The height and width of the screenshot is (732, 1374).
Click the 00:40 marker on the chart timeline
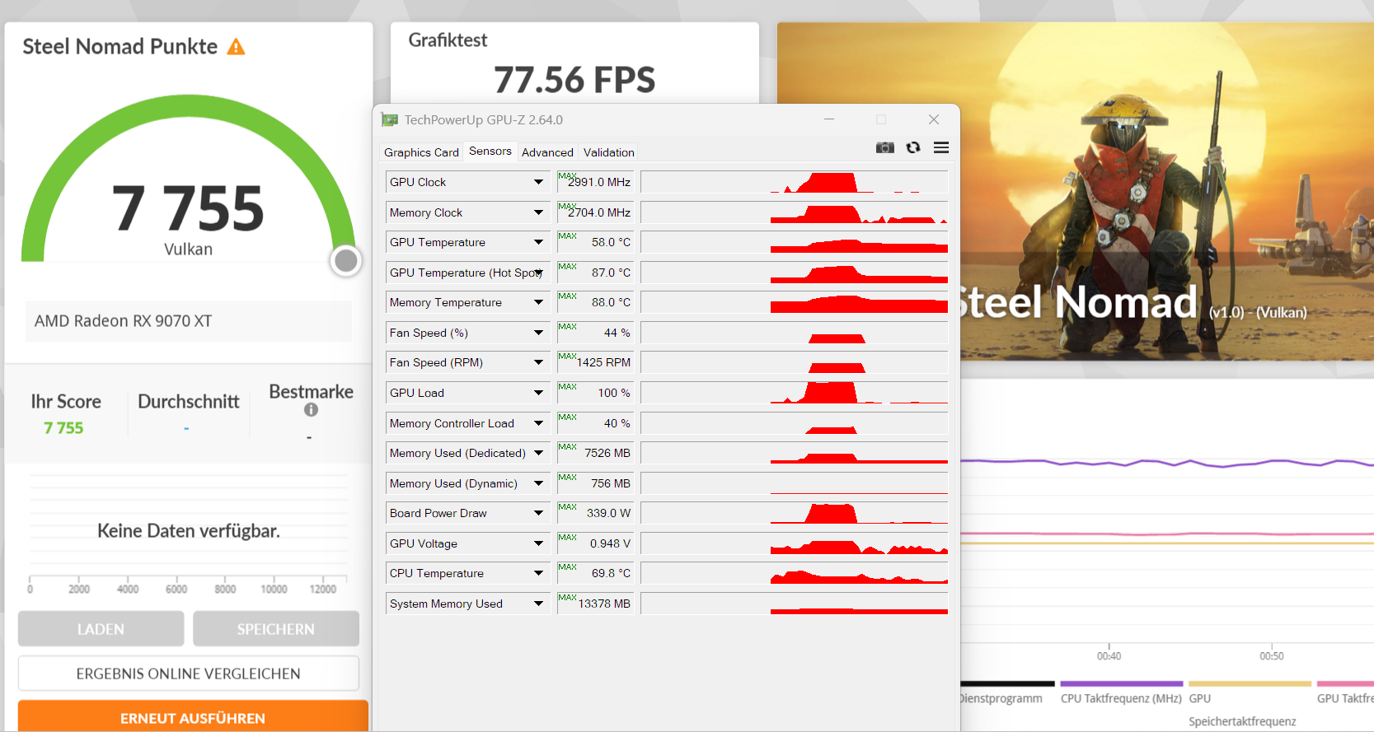click(1109, 656)
